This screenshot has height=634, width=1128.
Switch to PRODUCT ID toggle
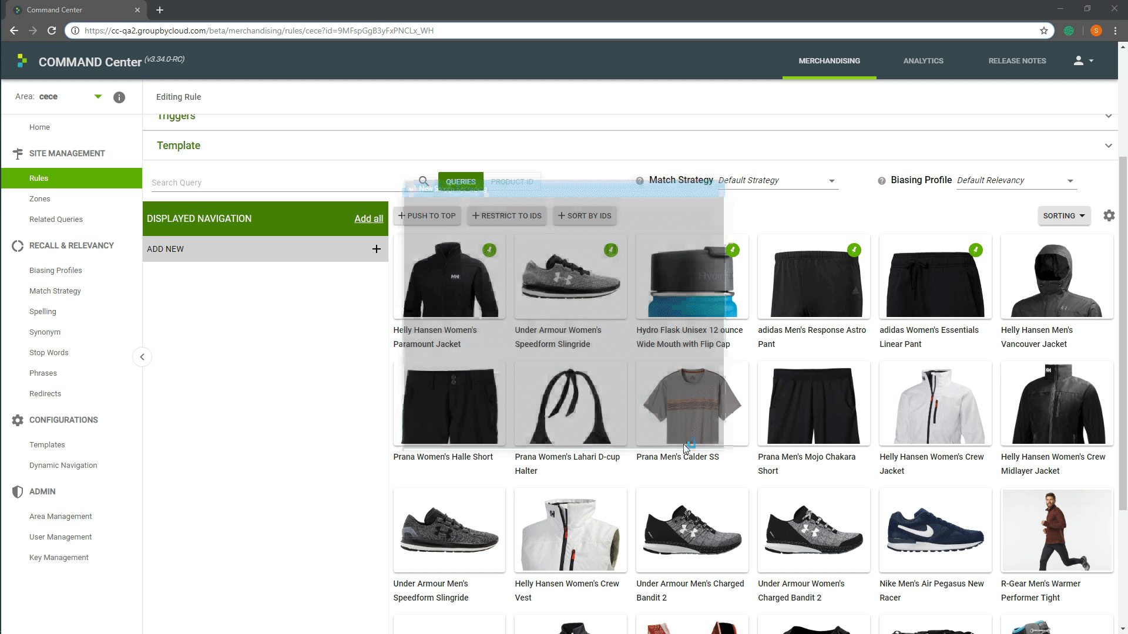tap(512, 182)
